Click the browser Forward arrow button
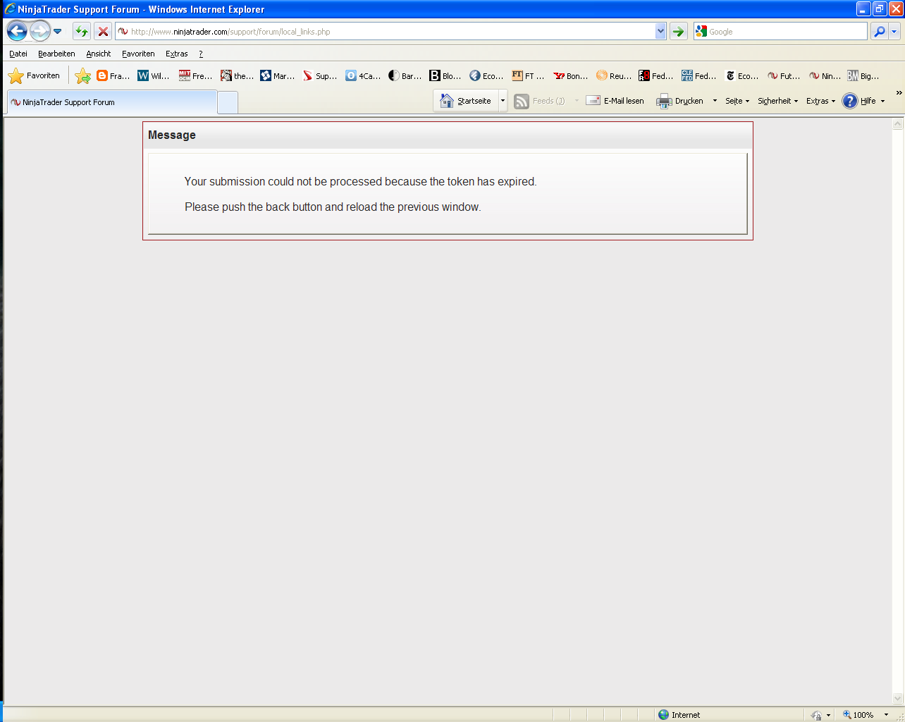The image size is (905, 722). pyautogui.click(x=40, y=31)
